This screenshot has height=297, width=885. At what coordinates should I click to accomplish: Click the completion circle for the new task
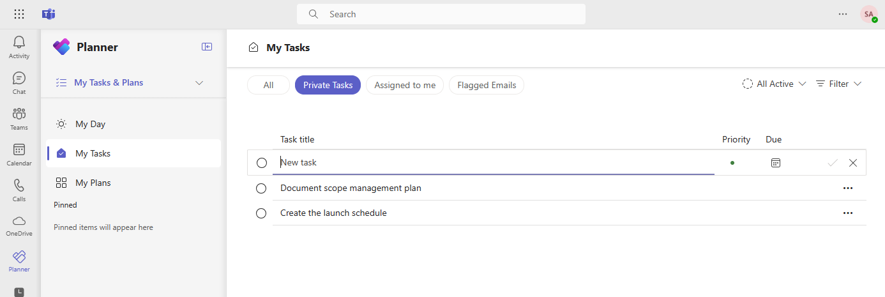pos(262,163)
